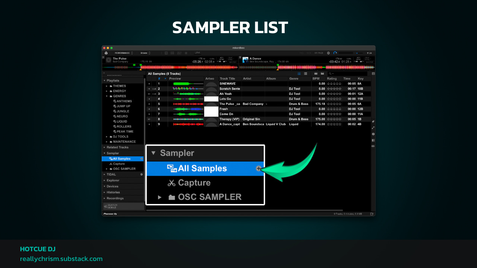Set rating stars for Lets Go
The image size is (477, 268).
click(x=334, y=99)
